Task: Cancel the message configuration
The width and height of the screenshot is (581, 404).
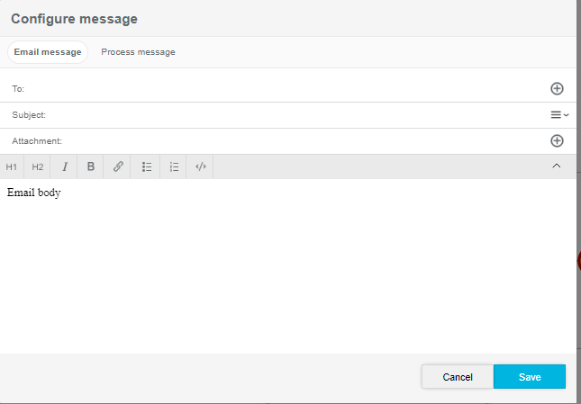Action: click(458, 377)
